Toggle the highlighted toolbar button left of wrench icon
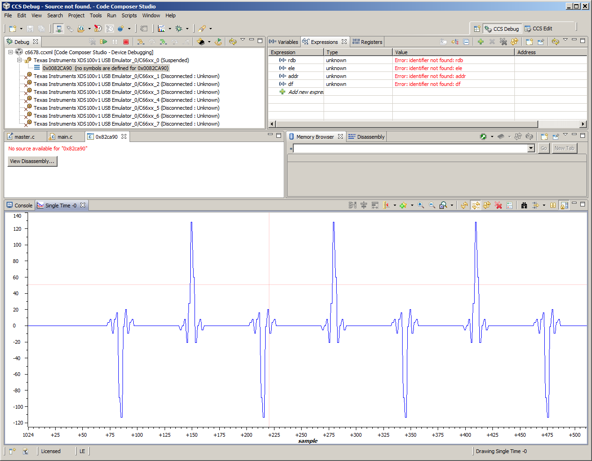Image resolution: width=592 pixels, height=461 pixels. click(x=58, y=28)
